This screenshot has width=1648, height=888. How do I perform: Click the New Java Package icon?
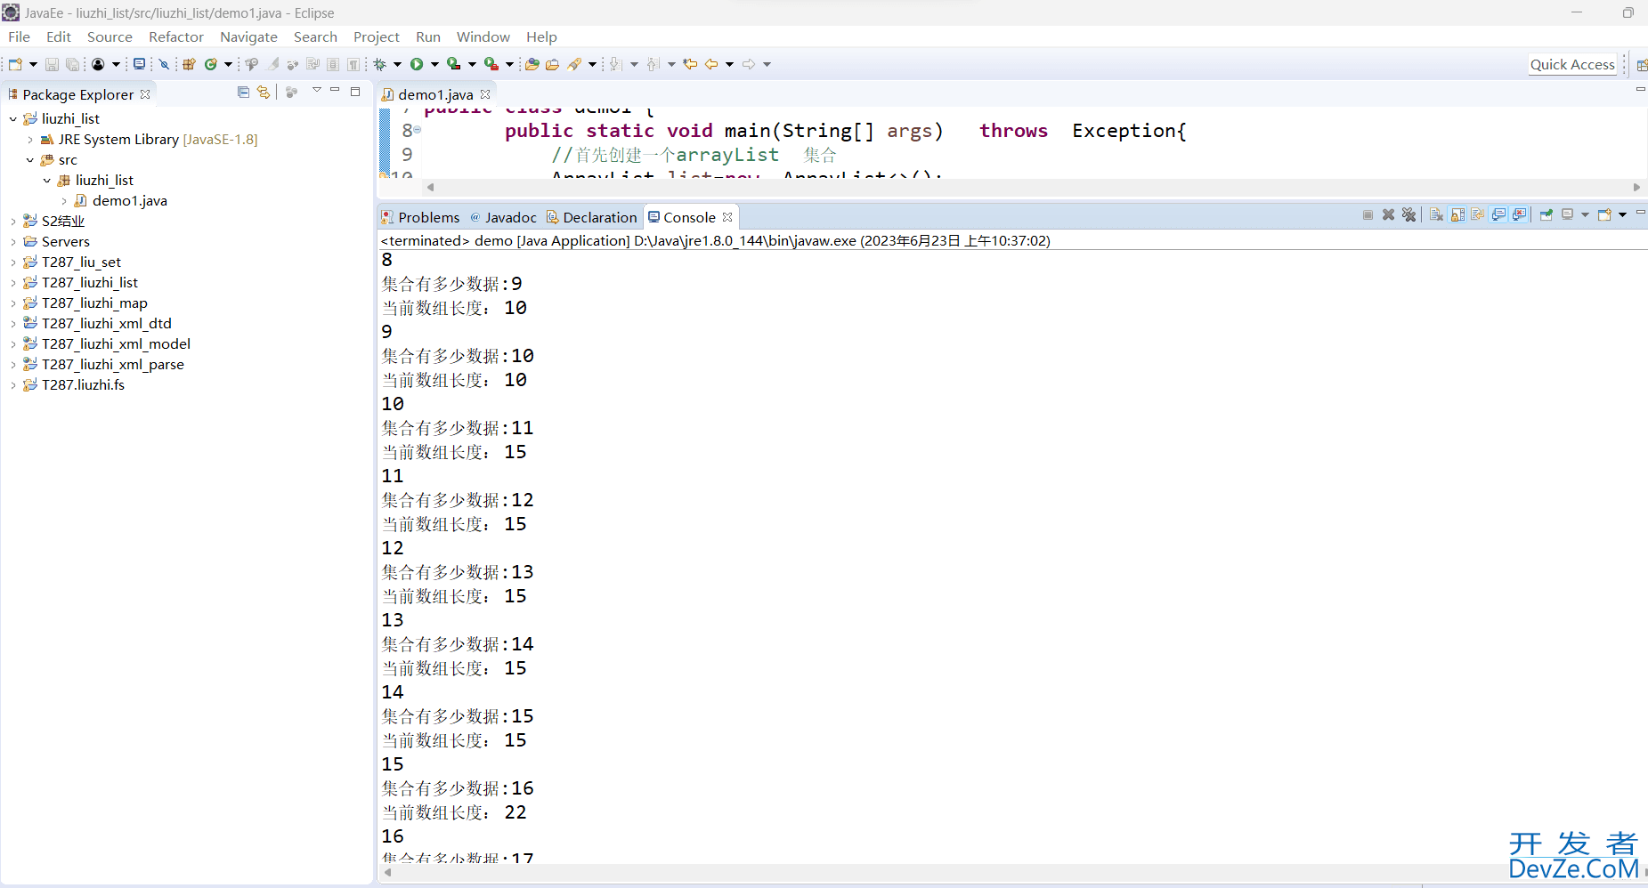pos(189,64)
